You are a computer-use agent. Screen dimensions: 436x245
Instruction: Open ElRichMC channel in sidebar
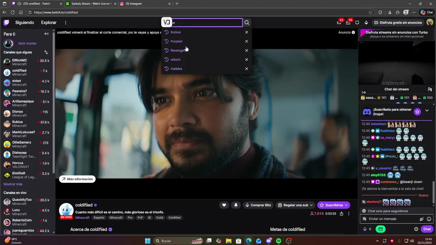pos(27,62)
